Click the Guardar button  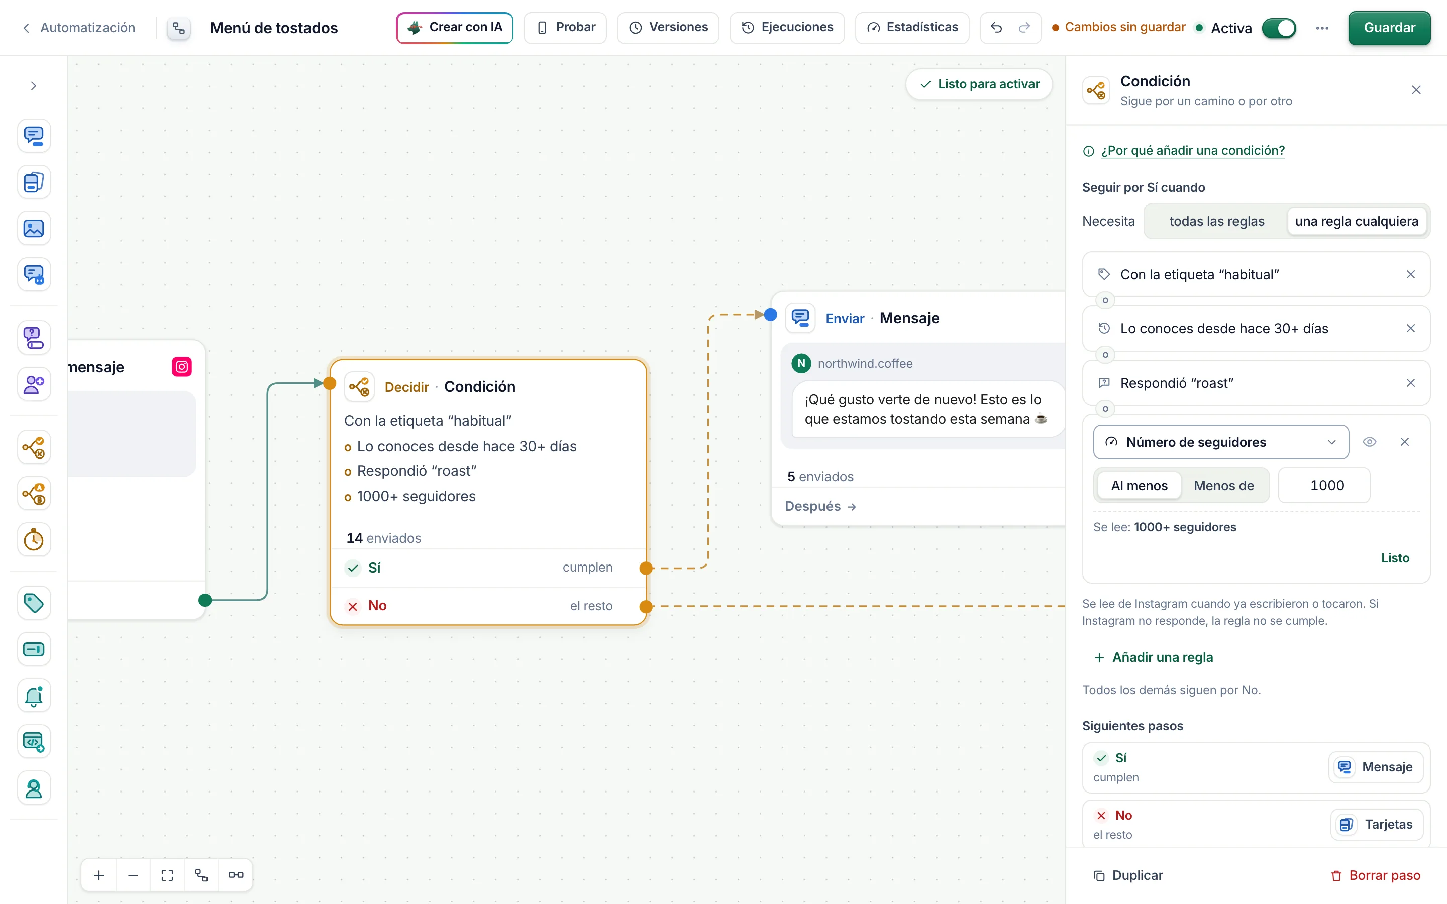tap(1389, 28)
